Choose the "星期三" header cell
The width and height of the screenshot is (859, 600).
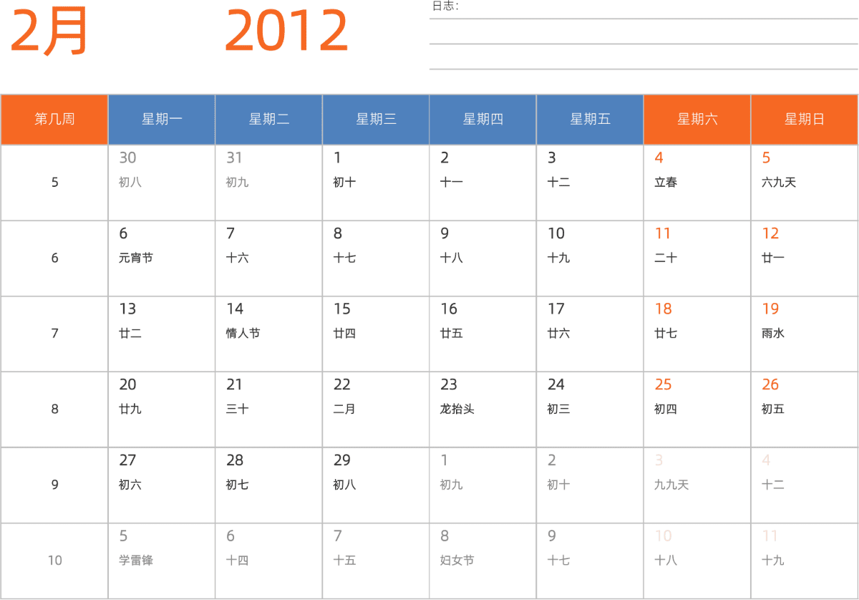pos(376,120)
